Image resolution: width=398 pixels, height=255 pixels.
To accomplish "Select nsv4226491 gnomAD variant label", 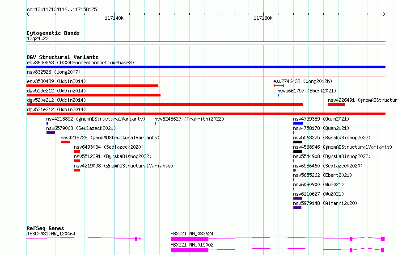I will [363, 100].
